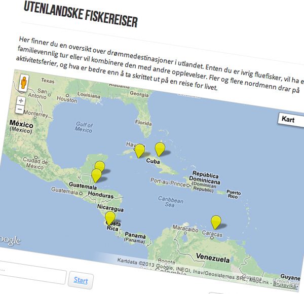Click the Puerto Rico label
Image resolution: width=304 pixels, height=294 pixels.
coord(234,194)
